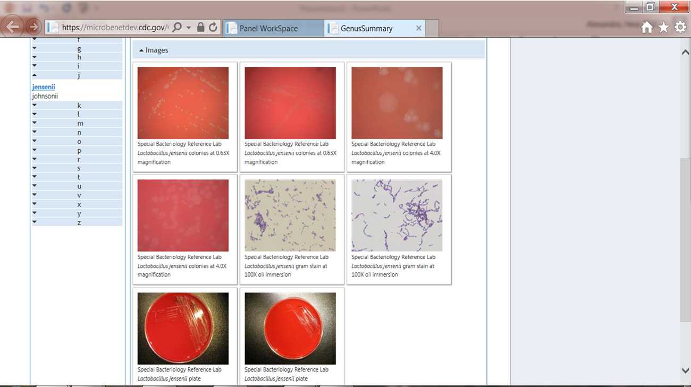
Task: Open the browser Home icon
Action: coord(646,28)
